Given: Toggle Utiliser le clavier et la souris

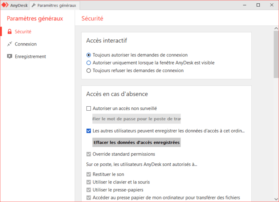Looking at the screenshot, I should pyautogui.click(x=89, y=182).
